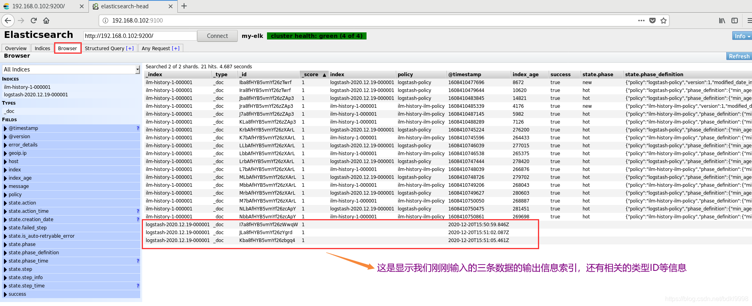752x306 pixels.
Task: Click the help question mark for state.phase_time
Action: point(138,261)
